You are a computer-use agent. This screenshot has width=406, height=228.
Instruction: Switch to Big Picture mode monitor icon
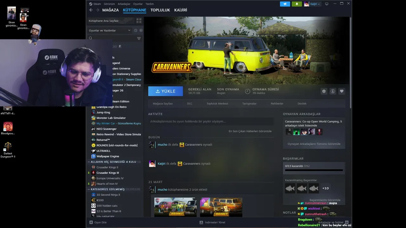click(326, 4)
